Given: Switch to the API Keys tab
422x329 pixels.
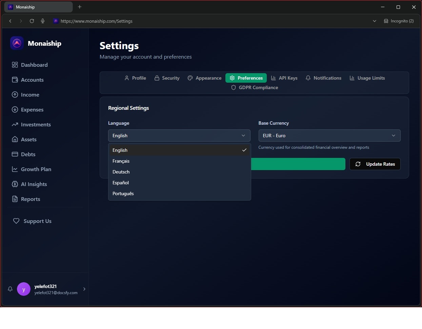Looking at the screenshot, I should [284, 78].
